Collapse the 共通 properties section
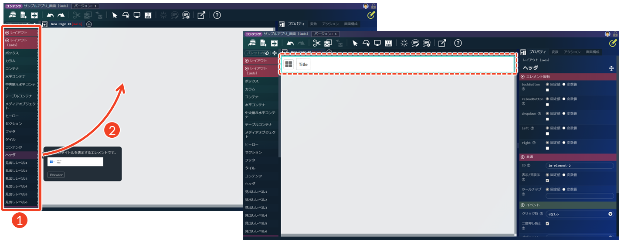Image resolution: width=621 pixels, height=242 pixels. (523, 157)
